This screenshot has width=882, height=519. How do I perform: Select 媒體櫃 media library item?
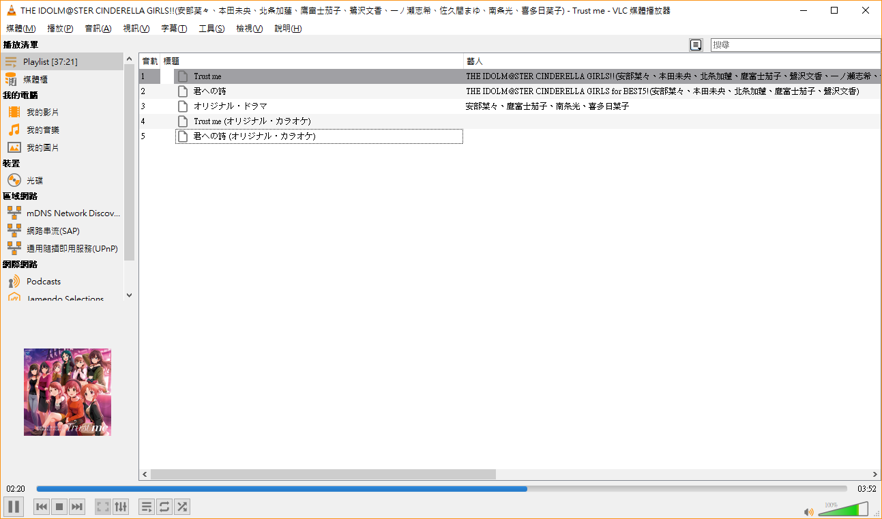coord(62,80)
